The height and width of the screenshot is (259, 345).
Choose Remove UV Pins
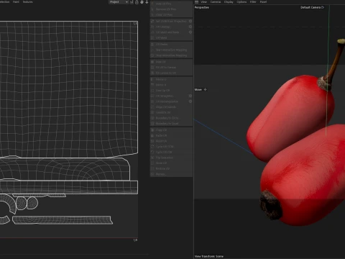click(171, 9)
